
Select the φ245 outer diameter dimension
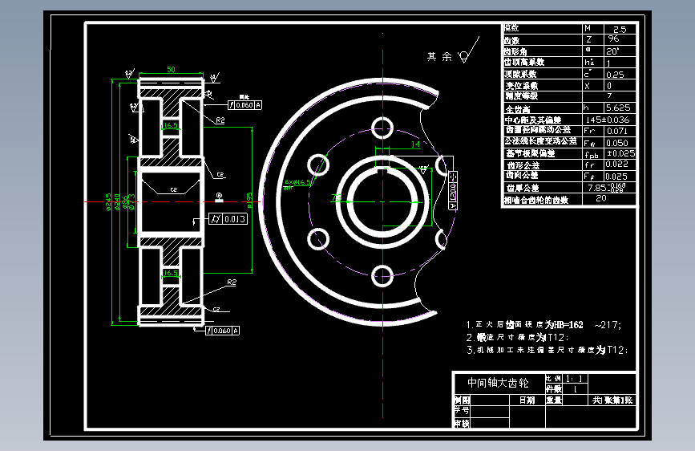pos(108,202)
